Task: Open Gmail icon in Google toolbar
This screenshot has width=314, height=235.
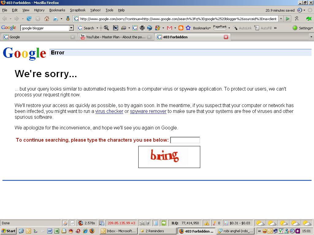Action: click(x=169, y=28)
